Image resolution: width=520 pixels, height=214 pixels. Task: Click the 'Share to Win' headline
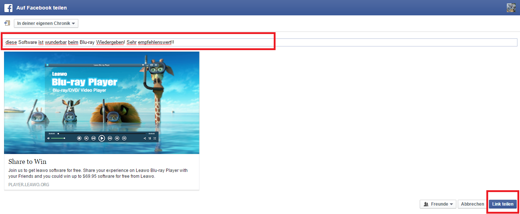coord(27,162)
